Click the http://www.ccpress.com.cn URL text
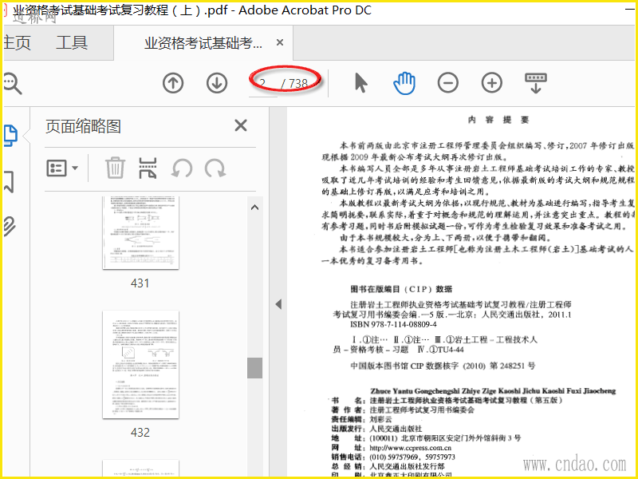The image size is (638, 479). (410, 448)
